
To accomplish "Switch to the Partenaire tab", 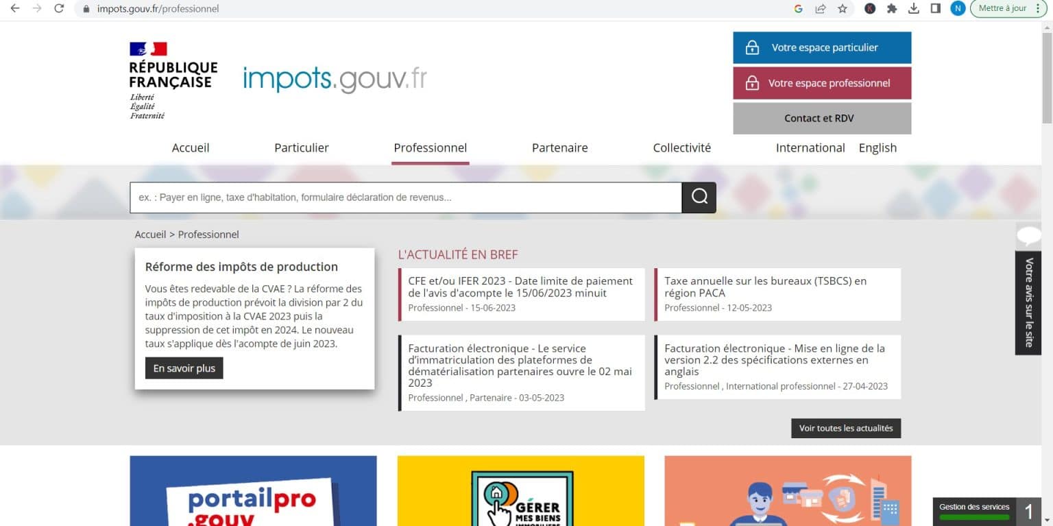I will coord(559,148).
